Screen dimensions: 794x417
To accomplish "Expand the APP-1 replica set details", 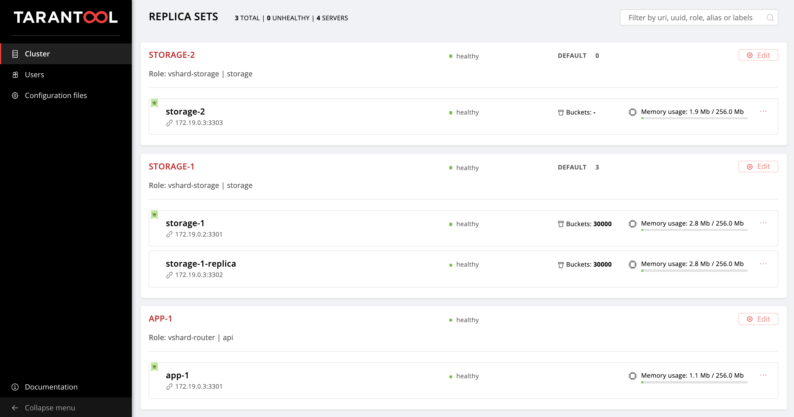I will coord(160,318).
